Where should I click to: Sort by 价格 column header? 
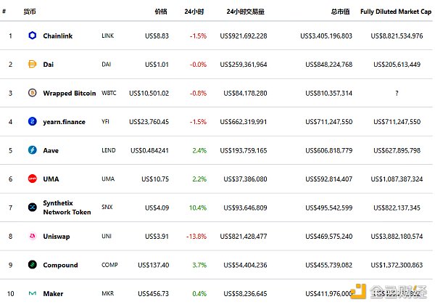click(161, 12)
